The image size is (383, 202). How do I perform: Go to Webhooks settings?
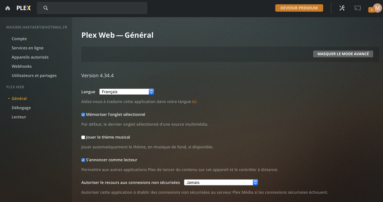[x=22, y=66]
